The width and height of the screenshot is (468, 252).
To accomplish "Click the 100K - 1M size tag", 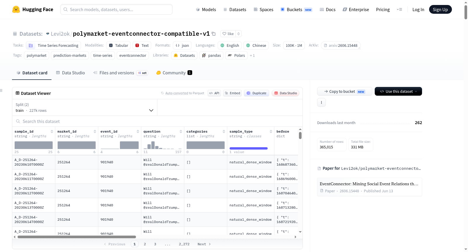I will 294,45.
